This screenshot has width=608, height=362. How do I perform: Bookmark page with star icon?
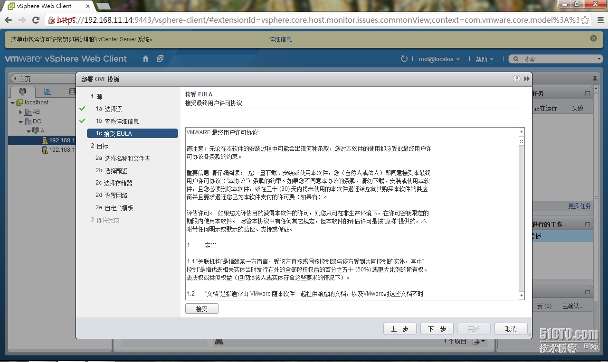(585, 20)
